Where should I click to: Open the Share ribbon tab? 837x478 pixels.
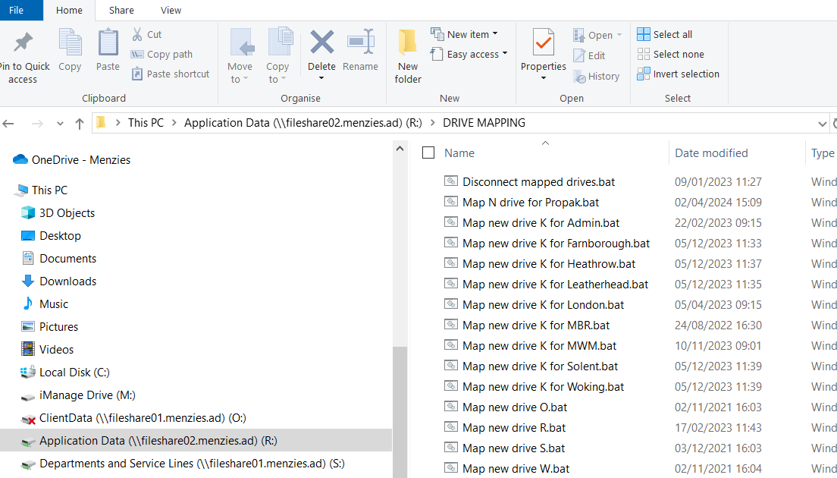pyautogui.click(x=121, y=10)
